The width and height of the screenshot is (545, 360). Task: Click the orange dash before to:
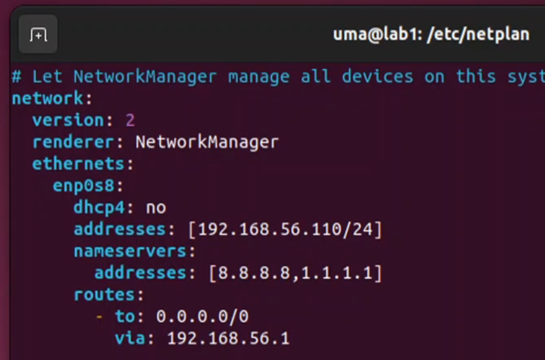coord(99,317)
